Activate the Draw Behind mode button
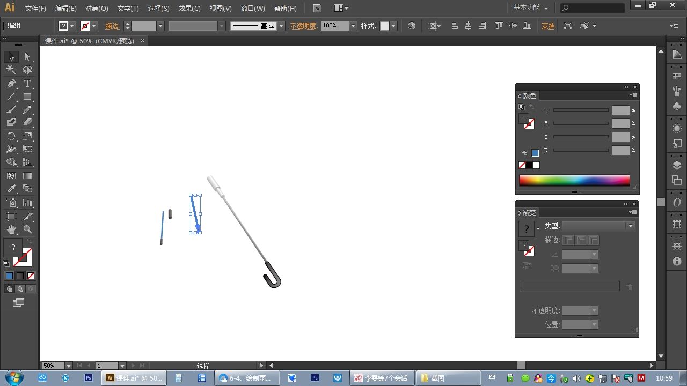 click(x=20, y=289)
